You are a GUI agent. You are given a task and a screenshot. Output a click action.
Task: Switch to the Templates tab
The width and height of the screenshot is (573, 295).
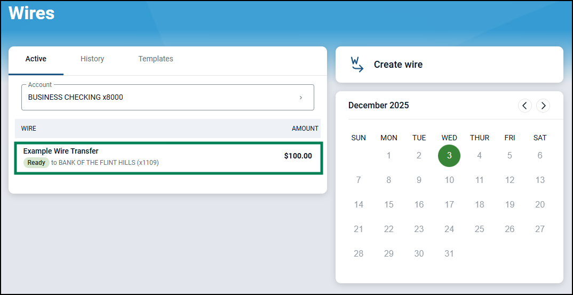[x=156, y=59]
